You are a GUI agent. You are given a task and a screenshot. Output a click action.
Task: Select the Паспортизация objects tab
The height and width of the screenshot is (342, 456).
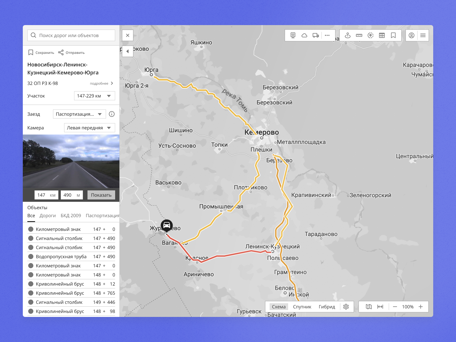coord(103,216)
